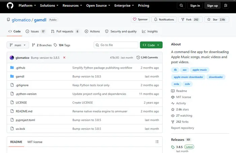Expand the Solutions menu
The image size is (236, 153).
tap(49, 6)
